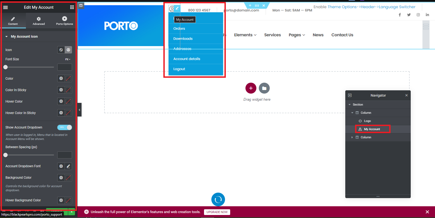Screen dimensions: 435x218
Task: Open global colors for Background Color
Action: (x=61, y=178)
